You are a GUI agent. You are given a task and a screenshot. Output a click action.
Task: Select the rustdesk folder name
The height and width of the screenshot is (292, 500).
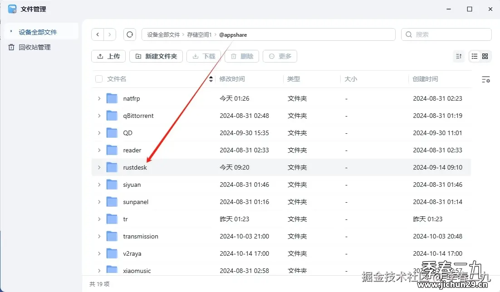(135, 167)
